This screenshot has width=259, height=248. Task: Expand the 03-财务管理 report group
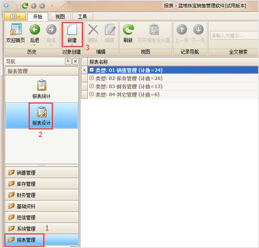click(x=92, y=86)
